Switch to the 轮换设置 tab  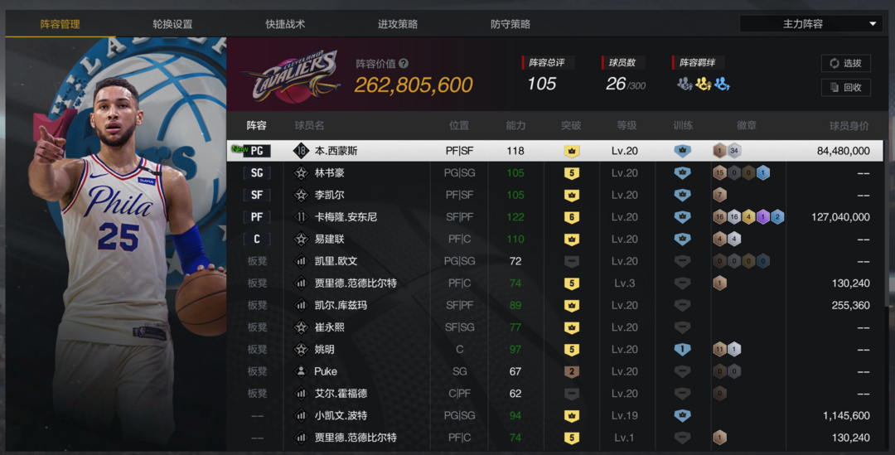pos(172,24)
